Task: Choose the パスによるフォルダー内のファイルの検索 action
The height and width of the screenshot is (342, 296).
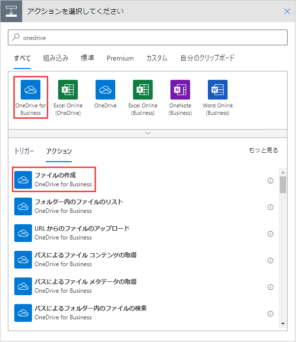Action: [x=144, y=313]
